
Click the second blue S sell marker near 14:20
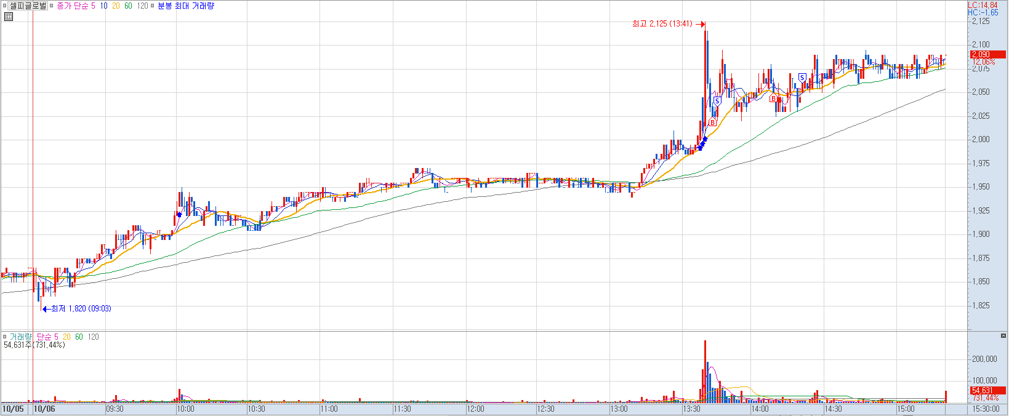802,78
